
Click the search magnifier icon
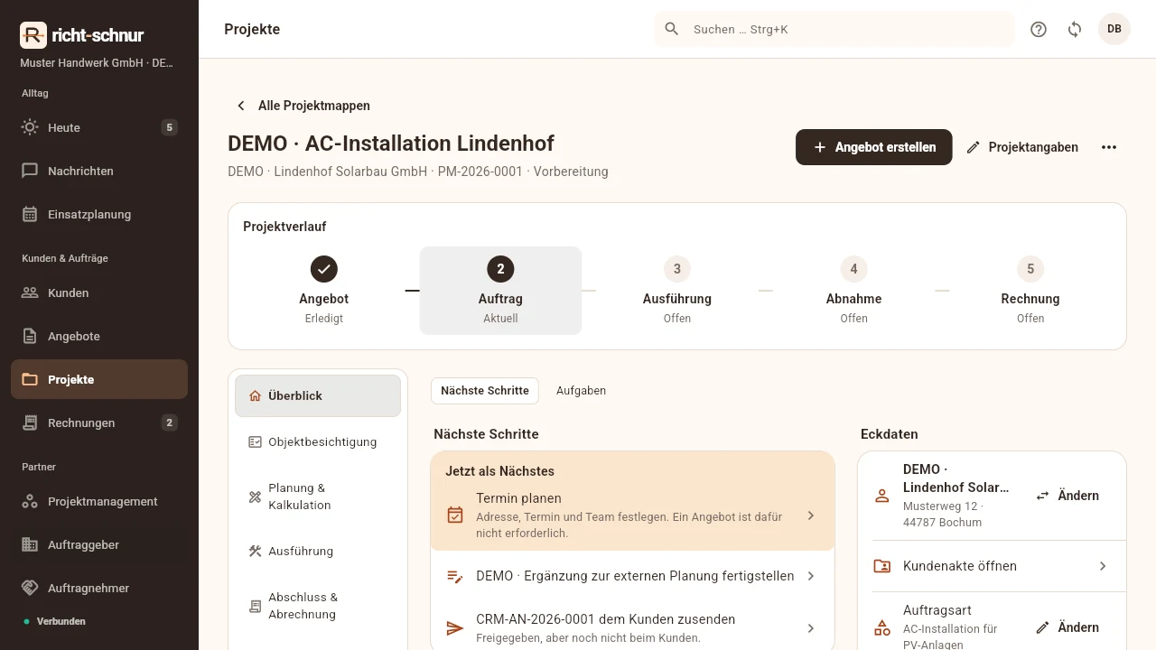pos(672,29)
